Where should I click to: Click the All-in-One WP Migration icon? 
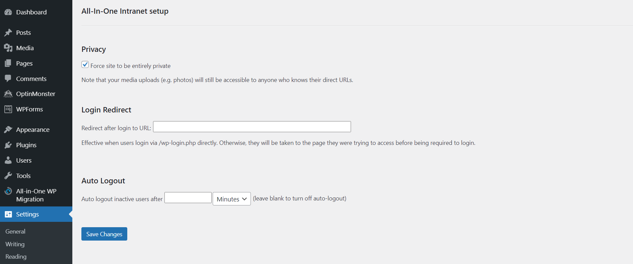point(8,191)
